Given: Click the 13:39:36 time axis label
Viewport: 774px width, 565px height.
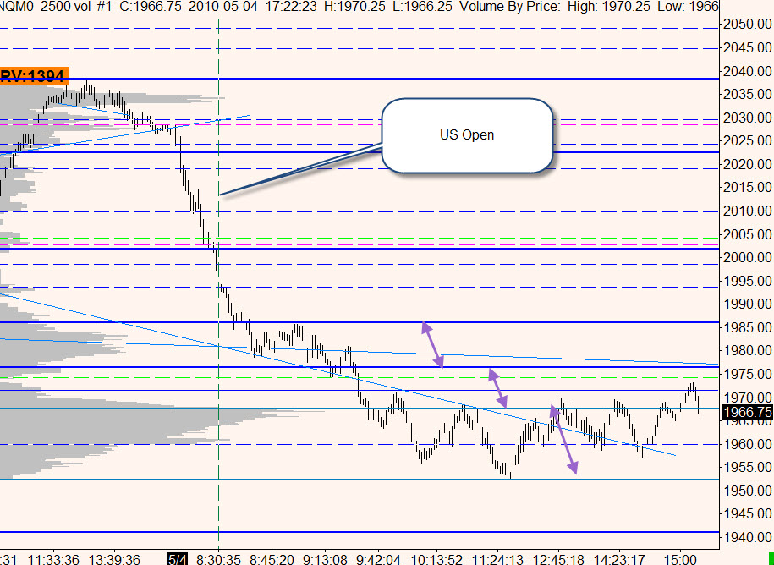Looking at the screenshot, I should tap(114, 559).
